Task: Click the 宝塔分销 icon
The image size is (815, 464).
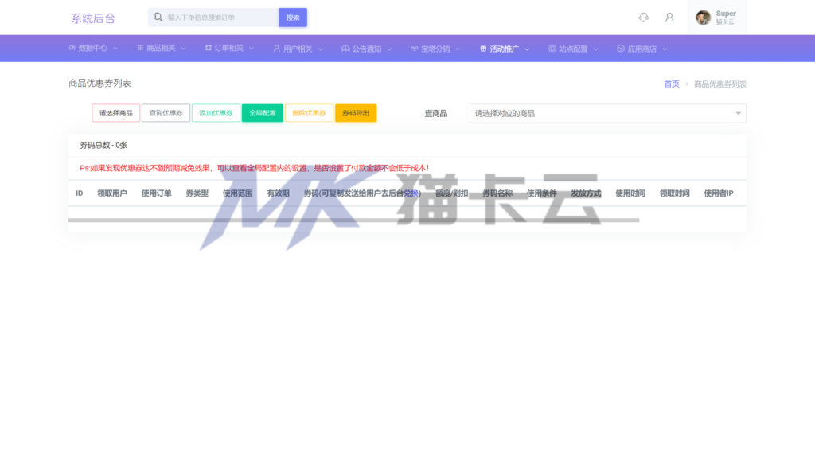Action: tap(414, 49)
